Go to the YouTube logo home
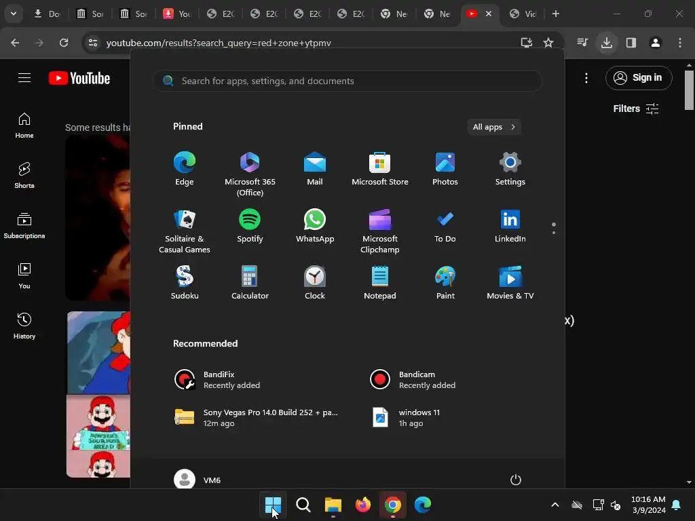695x521 pixels. point(79,78)
